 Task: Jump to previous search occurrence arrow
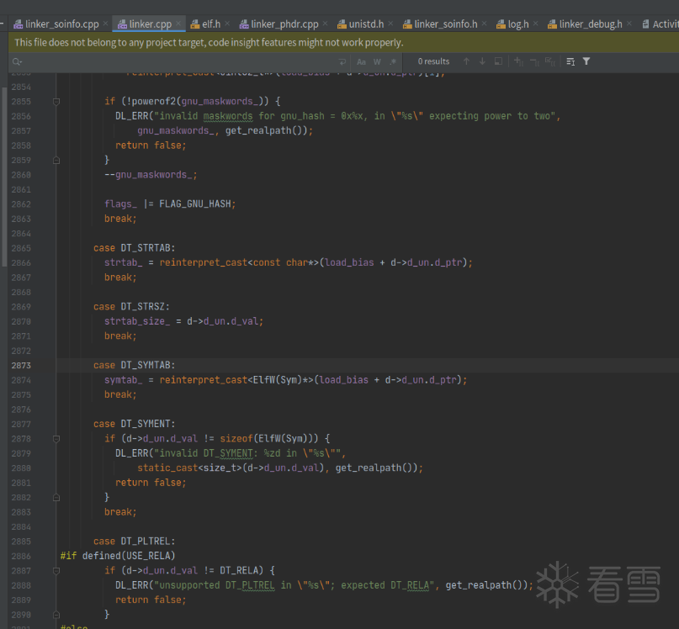click(x=467, y=61)
